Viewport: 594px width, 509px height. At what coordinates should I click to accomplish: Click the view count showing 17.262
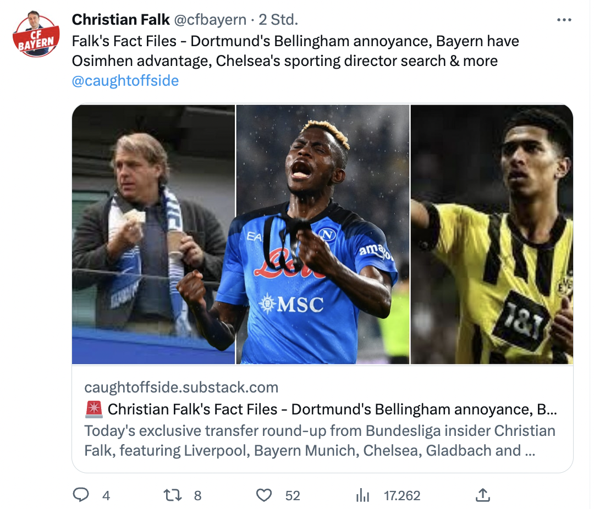[402, 496]
